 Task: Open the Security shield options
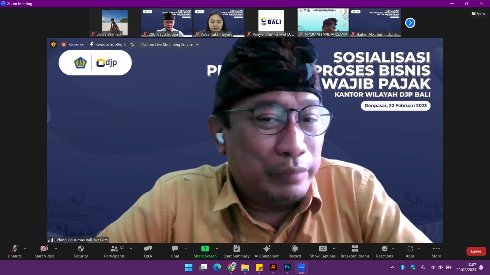pyautogui.click(x=81, y=251)
